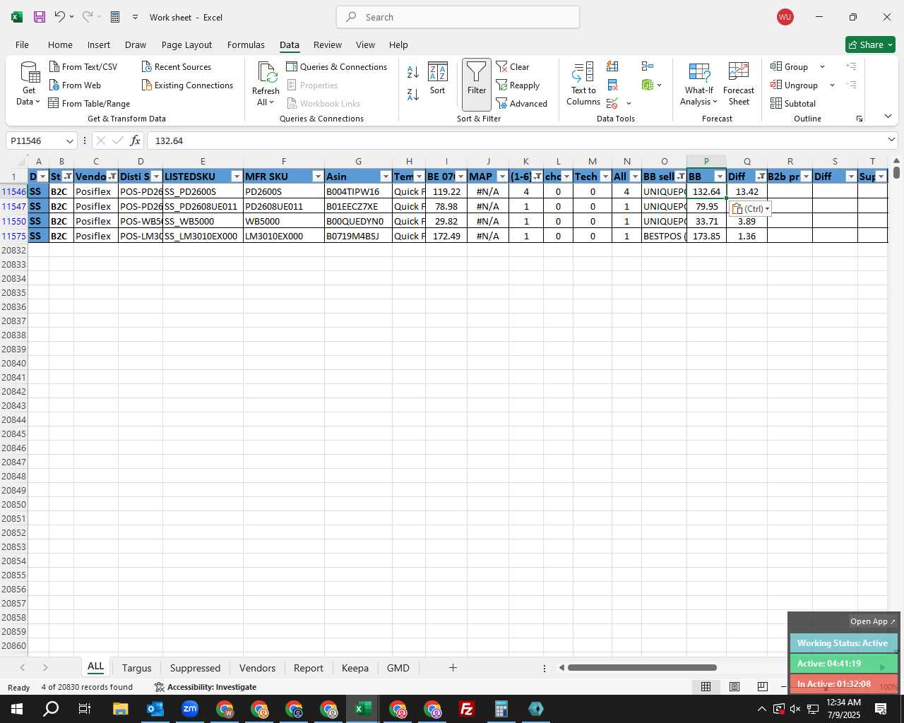Open filter dropdown for MFR SKU column
The image size is (904, 723).
coord(318,177)
